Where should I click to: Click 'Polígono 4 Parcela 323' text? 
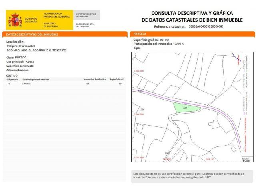pyautogui.click(x=21, y=46)
